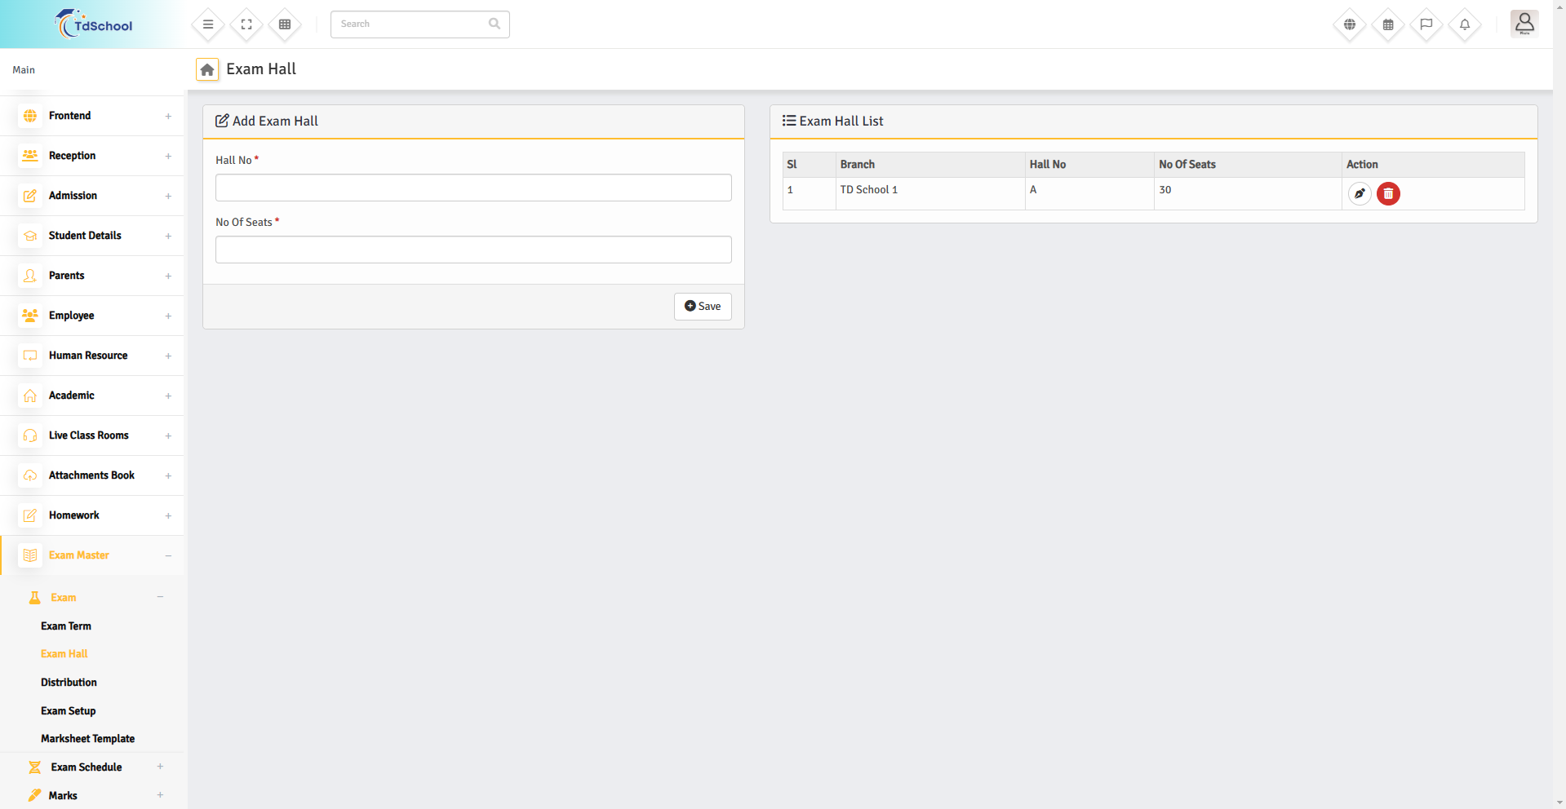1566x809 pixels.
Task: Click the hamburger menu toggle icon
Action: [x=208, y=24]
